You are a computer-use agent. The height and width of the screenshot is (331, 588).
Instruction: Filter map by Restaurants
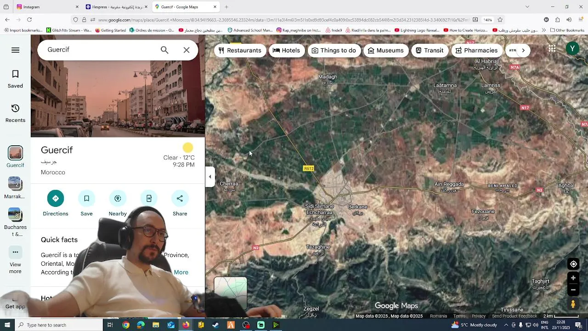point(240,51)
